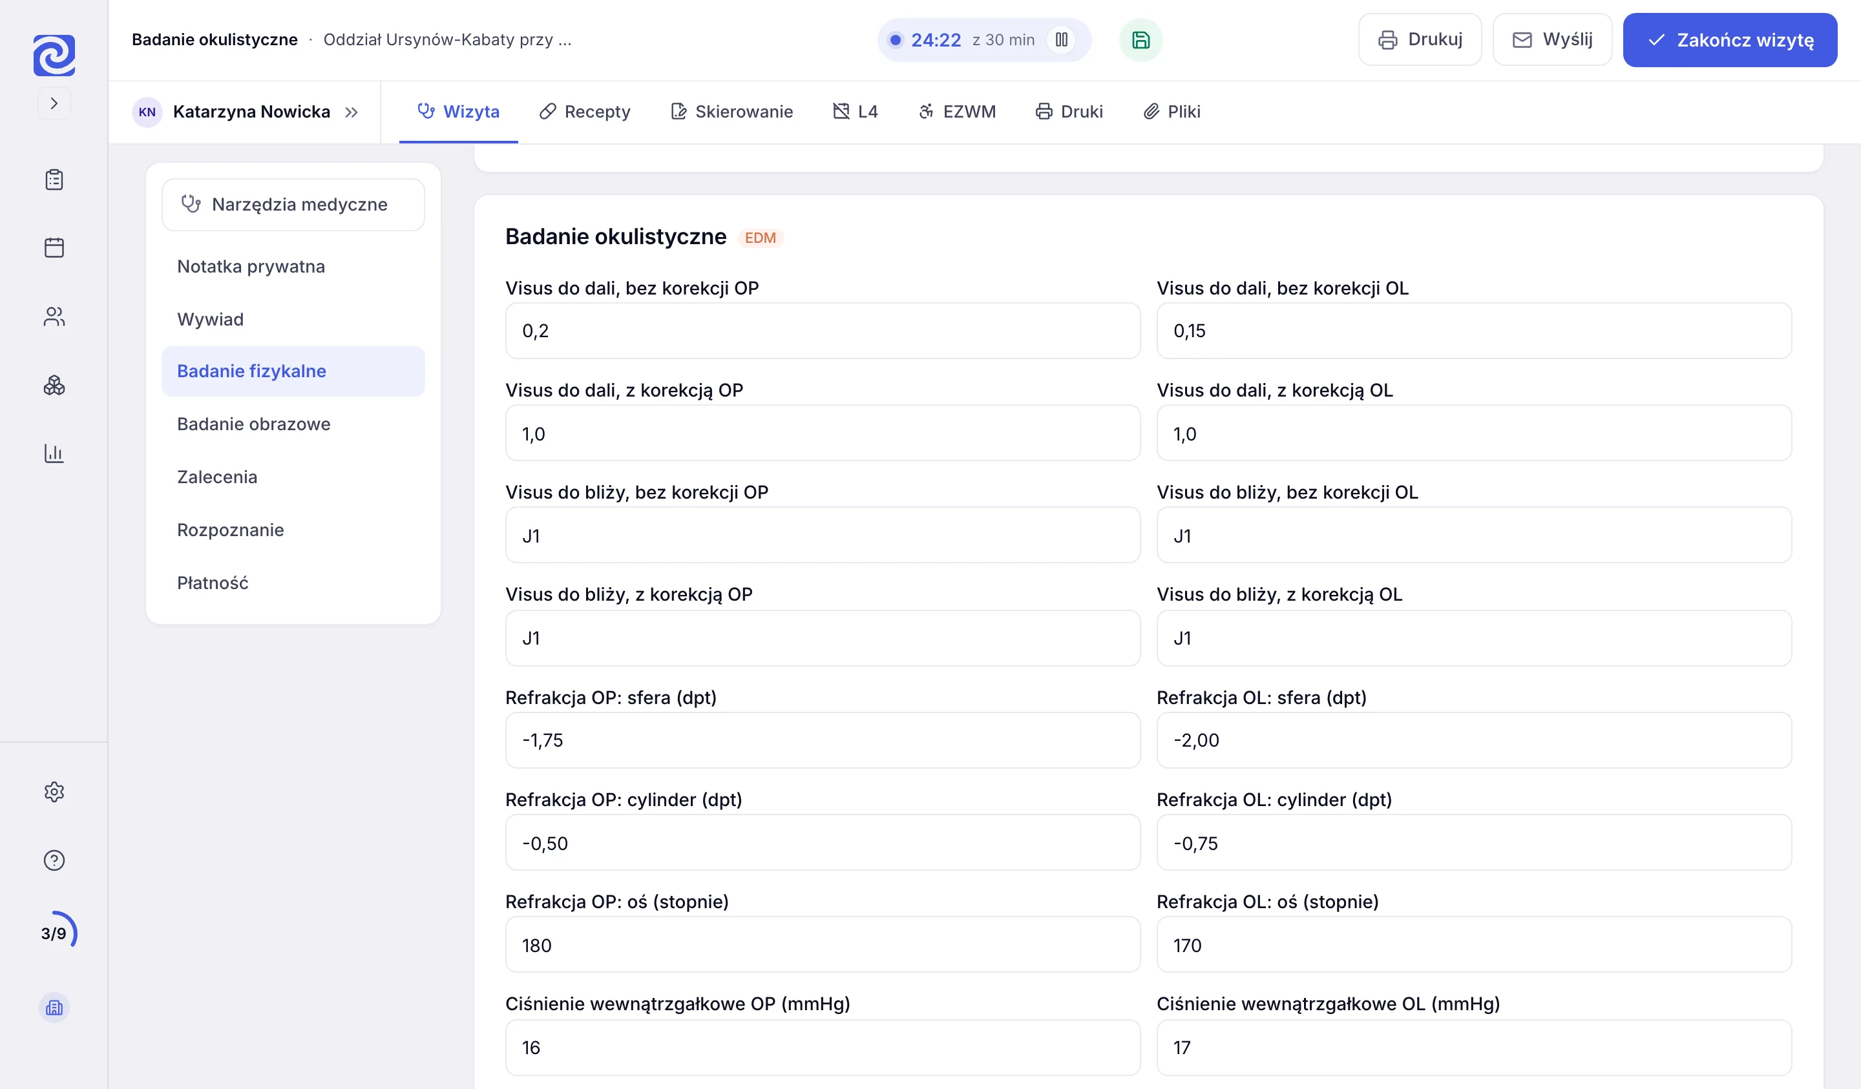Click Visus do dali z korekcją OL field
Viewport: 1861px width, 1089px height.
tap(1474, 433)
